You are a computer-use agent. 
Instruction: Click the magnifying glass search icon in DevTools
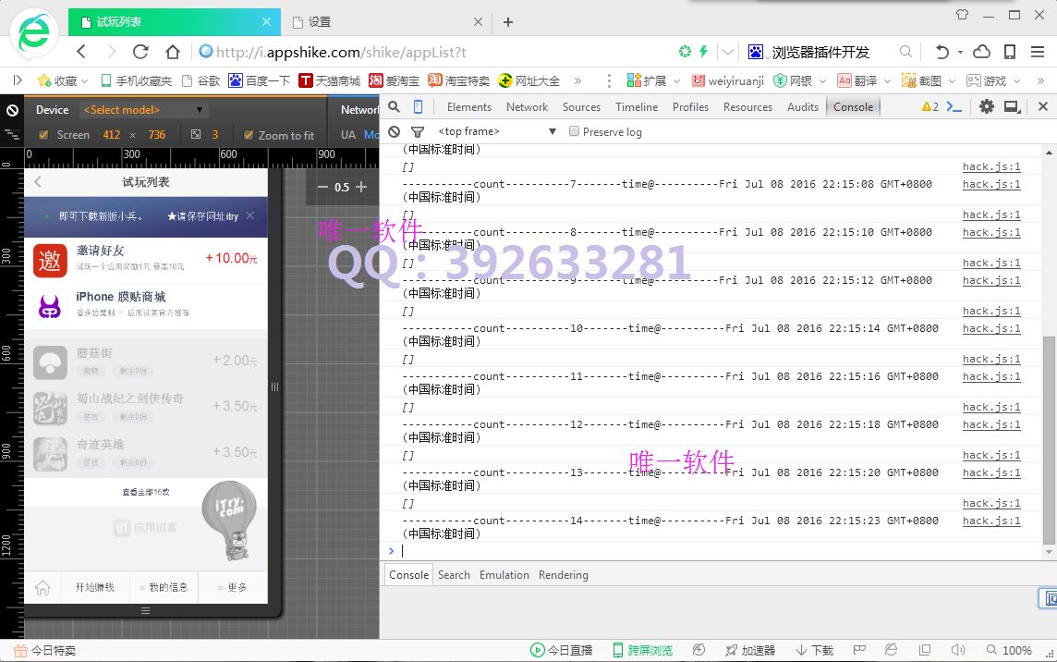pos(394,106)
